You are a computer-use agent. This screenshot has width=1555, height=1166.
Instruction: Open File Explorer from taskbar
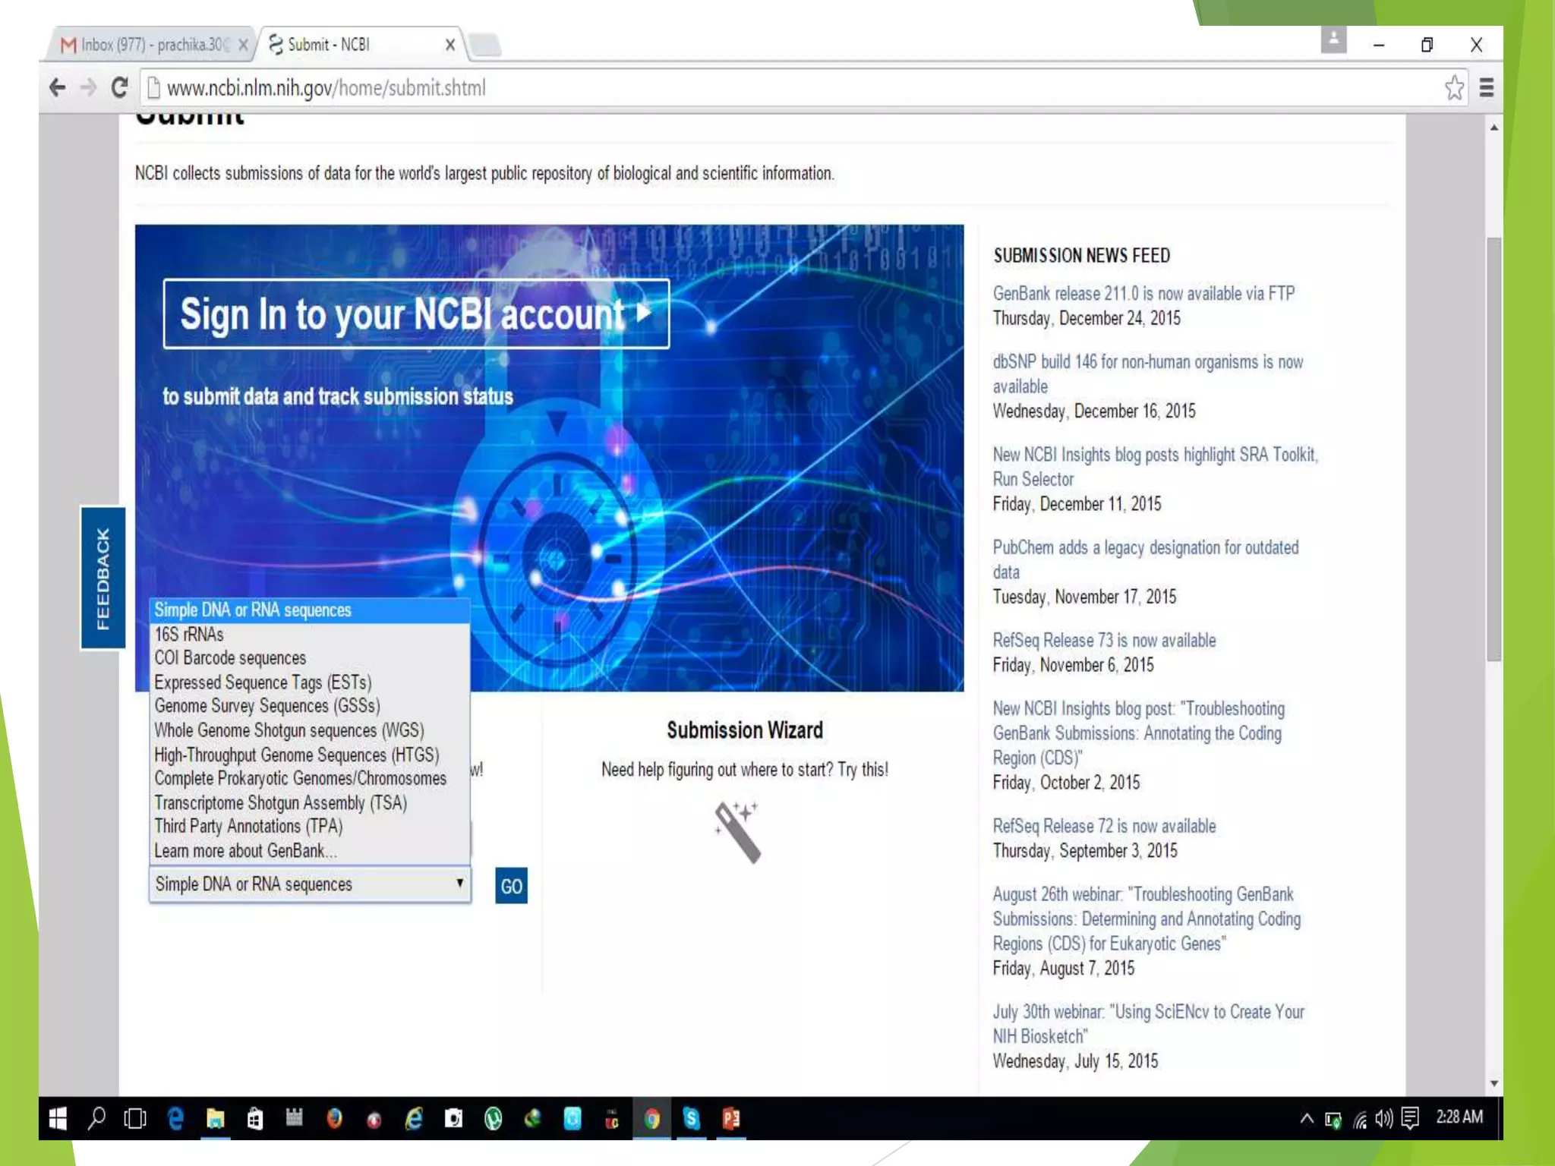point(215,1118)
